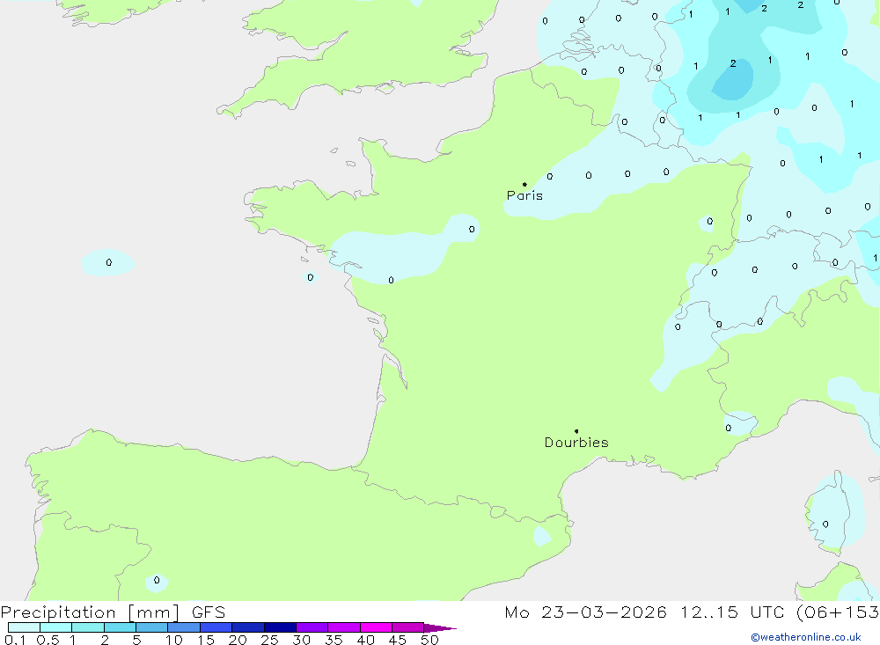This screenshot has width=880, height=645.
Task: Click the GFS model label
Action: [x=209, y=612]
